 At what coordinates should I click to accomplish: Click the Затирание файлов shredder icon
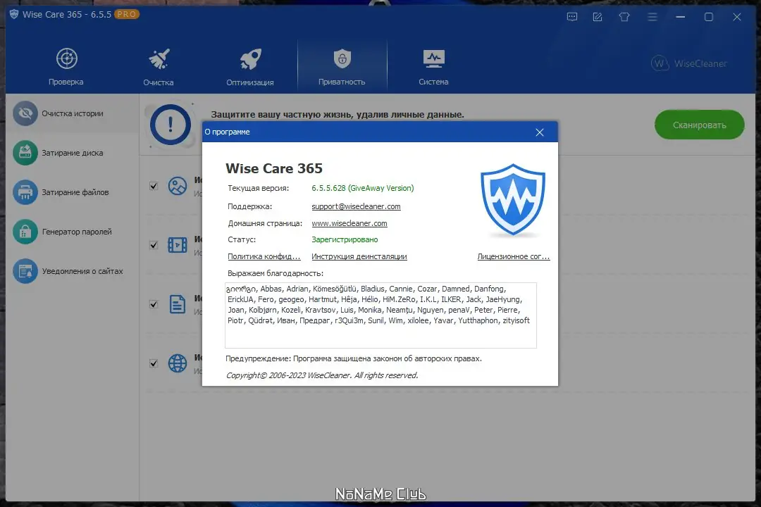25,192
